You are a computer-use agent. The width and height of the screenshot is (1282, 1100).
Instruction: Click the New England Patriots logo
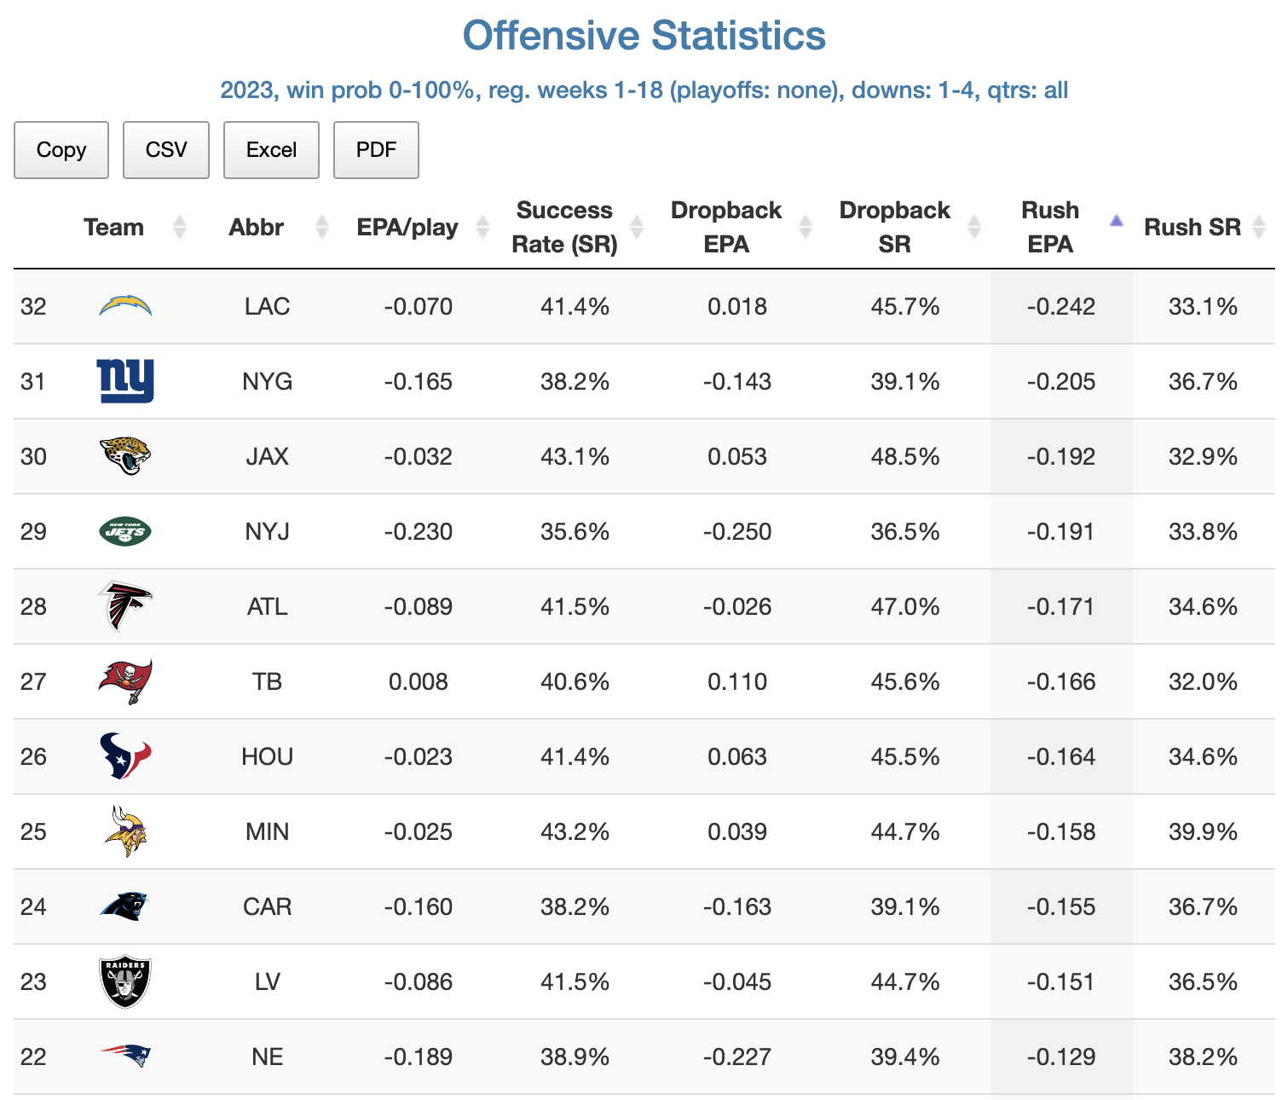pyautogui.click(x=125, y=1057)
